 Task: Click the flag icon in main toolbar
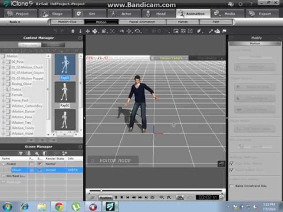(x=224, y=31)
